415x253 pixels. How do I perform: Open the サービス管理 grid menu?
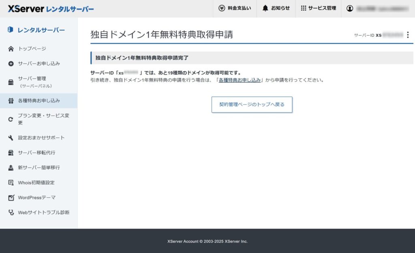(318, 8)
